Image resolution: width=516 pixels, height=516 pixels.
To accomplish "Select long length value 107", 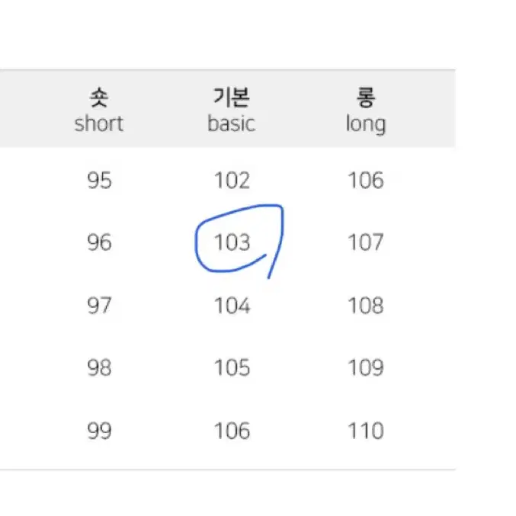I will [x=366, y=242].
